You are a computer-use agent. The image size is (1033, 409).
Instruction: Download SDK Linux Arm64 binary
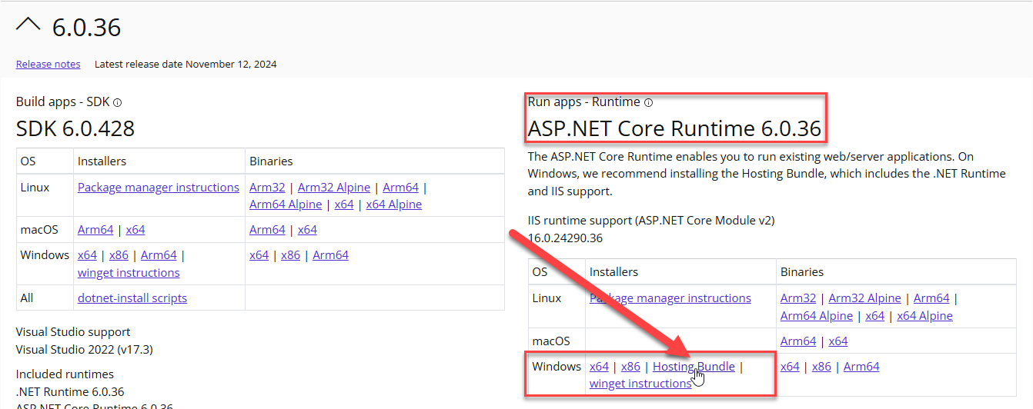click(400, 188)
